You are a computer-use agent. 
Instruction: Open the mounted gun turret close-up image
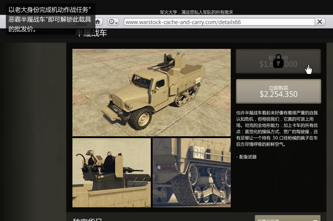click(112, 173)
